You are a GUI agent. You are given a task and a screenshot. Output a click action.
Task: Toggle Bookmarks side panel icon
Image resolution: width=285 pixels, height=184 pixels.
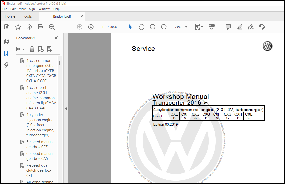6,53
